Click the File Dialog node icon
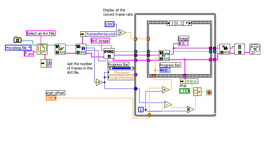The height and width of the screenshot is (143, 273). pyautogui.click(x=42, y=49)
